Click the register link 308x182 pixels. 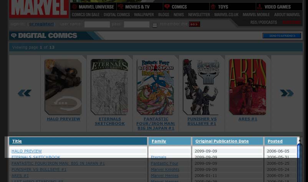point(41,24)
